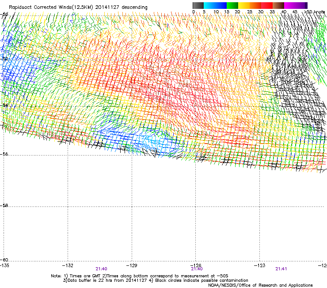Click the '10' legend scale label
327x288 pixels.
[216, 12]
